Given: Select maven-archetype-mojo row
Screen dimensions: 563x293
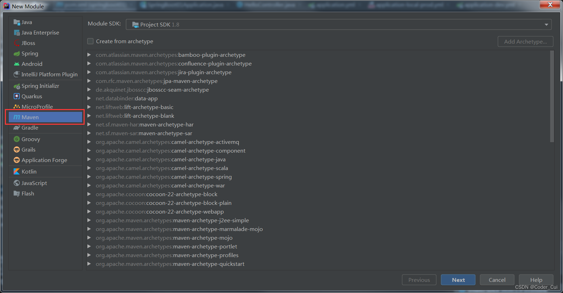Looking at the screenshot, I should [318, 238].
